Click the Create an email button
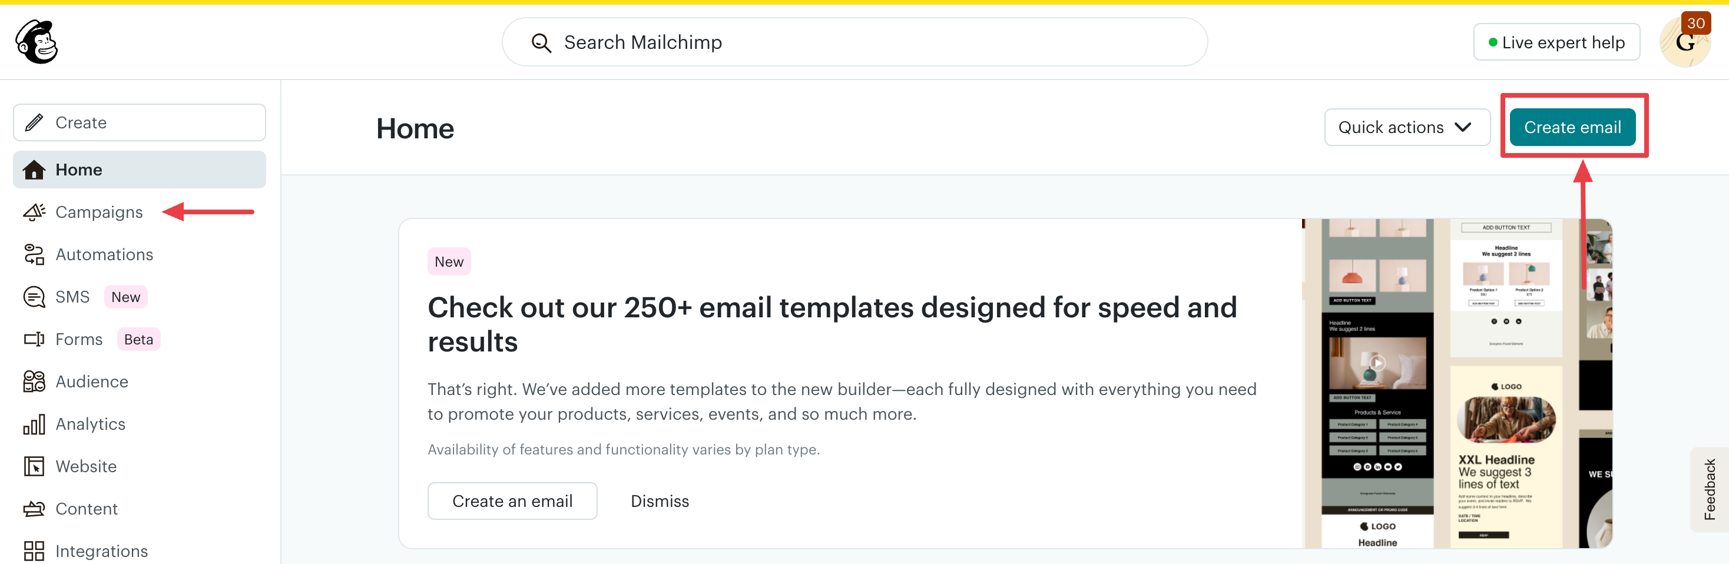Image resolution: width=1729 pixels, height=564 pixels. (x=512, y=501)
